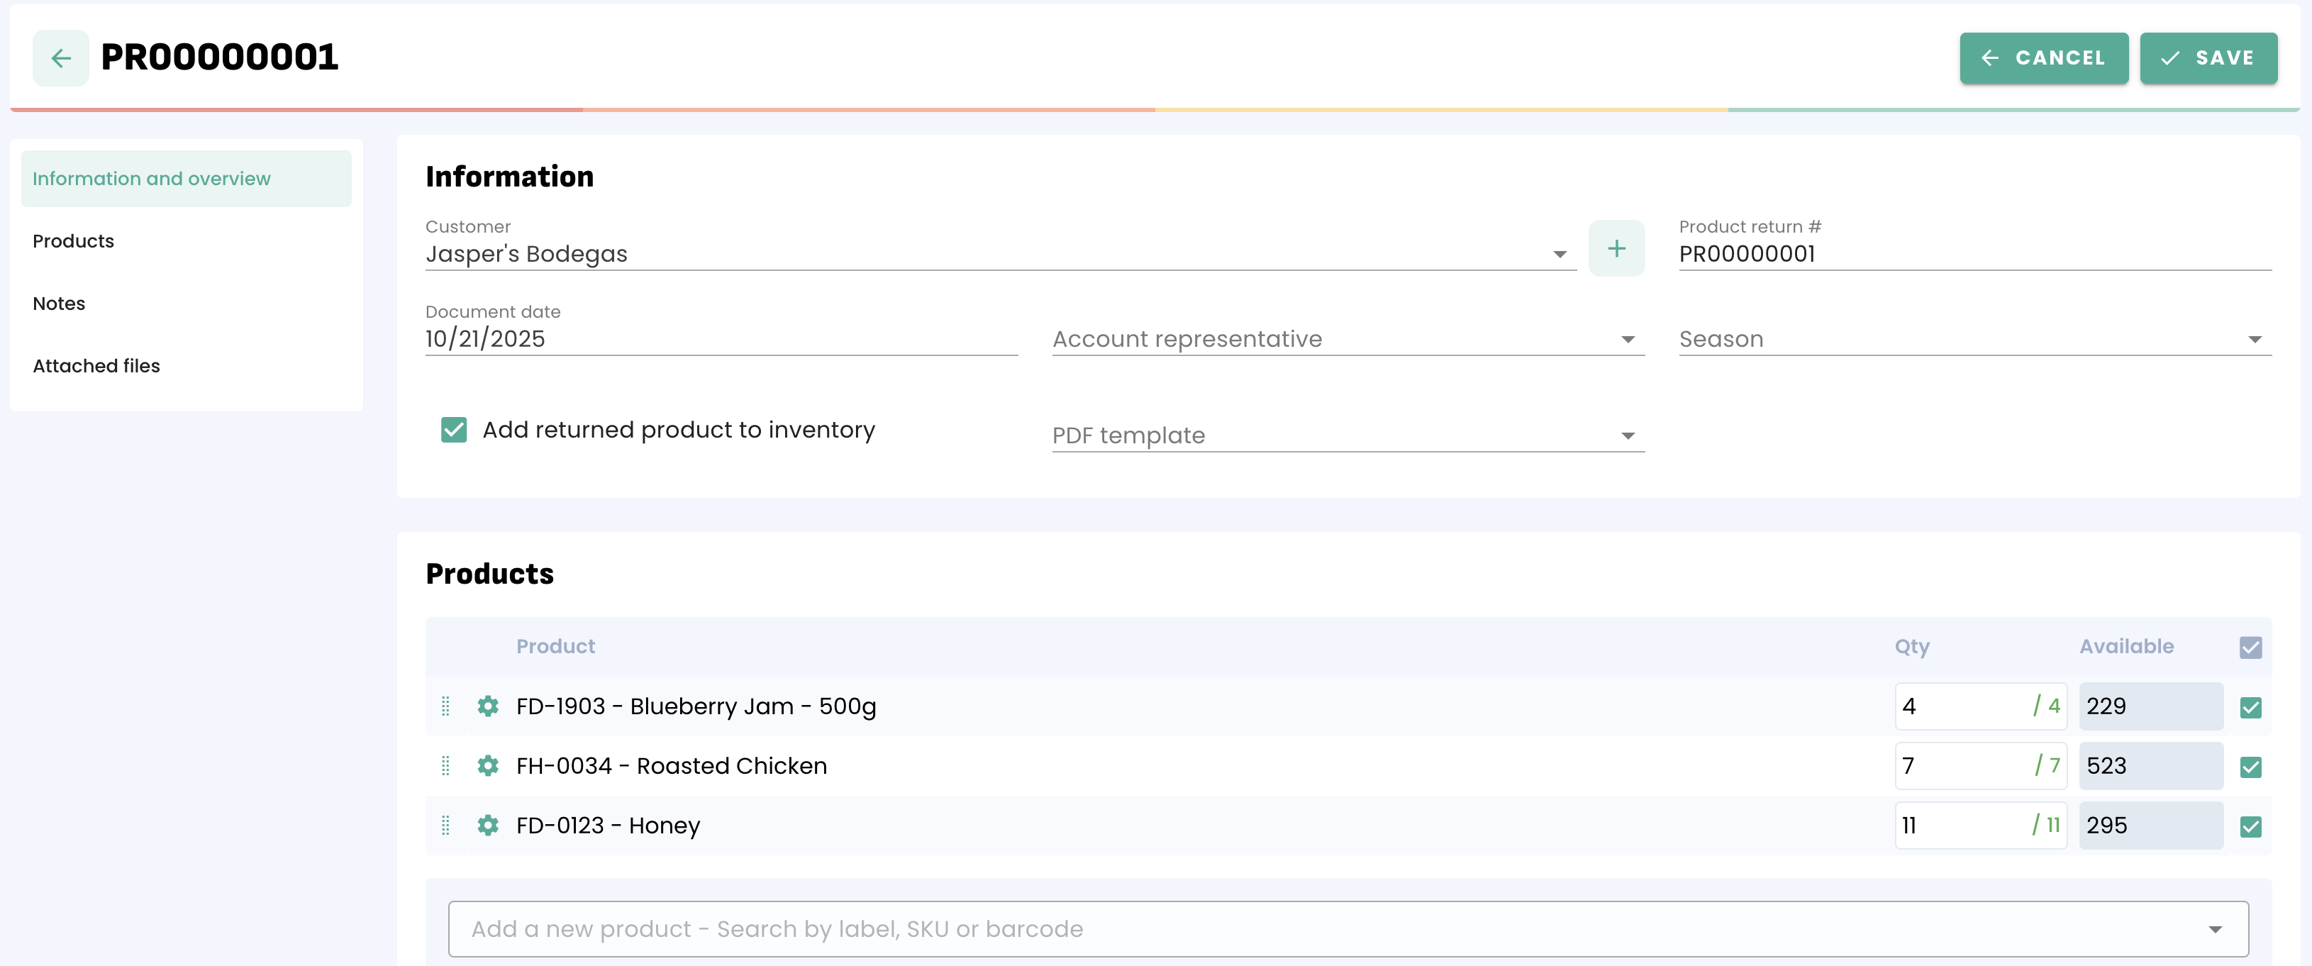
Task: Go to the Products sidebar section
Action: click(74, 241)
